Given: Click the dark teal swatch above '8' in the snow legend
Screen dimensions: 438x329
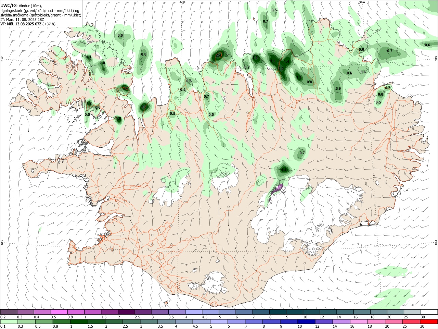Looking at the screenshot, I should 278,312.
